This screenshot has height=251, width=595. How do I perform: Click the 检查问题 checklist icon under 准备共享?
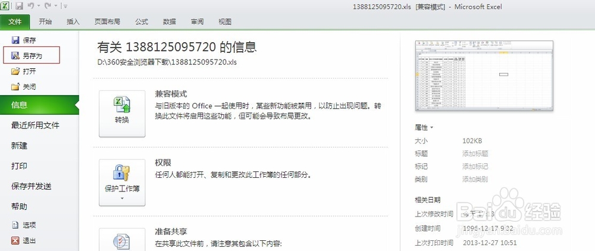coord(122,241)
